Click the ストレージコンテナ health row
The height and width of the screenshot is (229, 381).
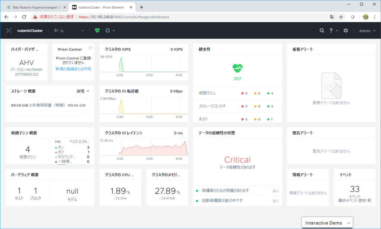click(x=237, y=106)
